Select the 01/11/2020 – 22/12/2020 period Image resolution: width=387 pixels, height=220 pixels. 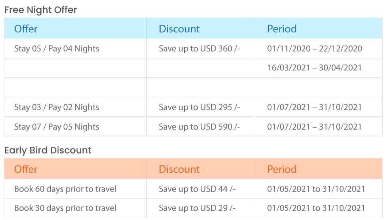click(x=315, y=48)
